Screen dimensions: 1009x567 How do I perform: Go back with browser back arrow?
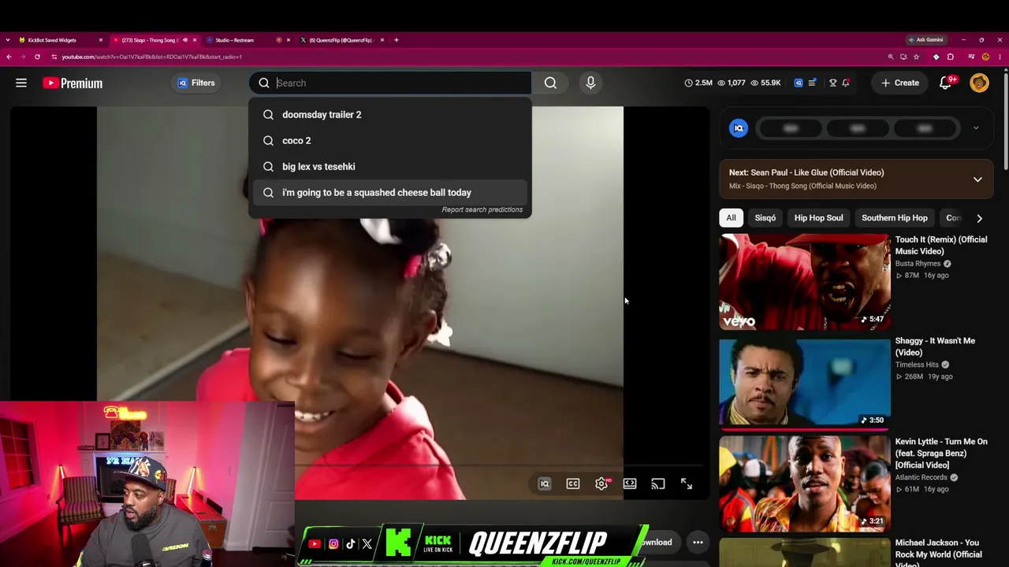click(9, 57)
